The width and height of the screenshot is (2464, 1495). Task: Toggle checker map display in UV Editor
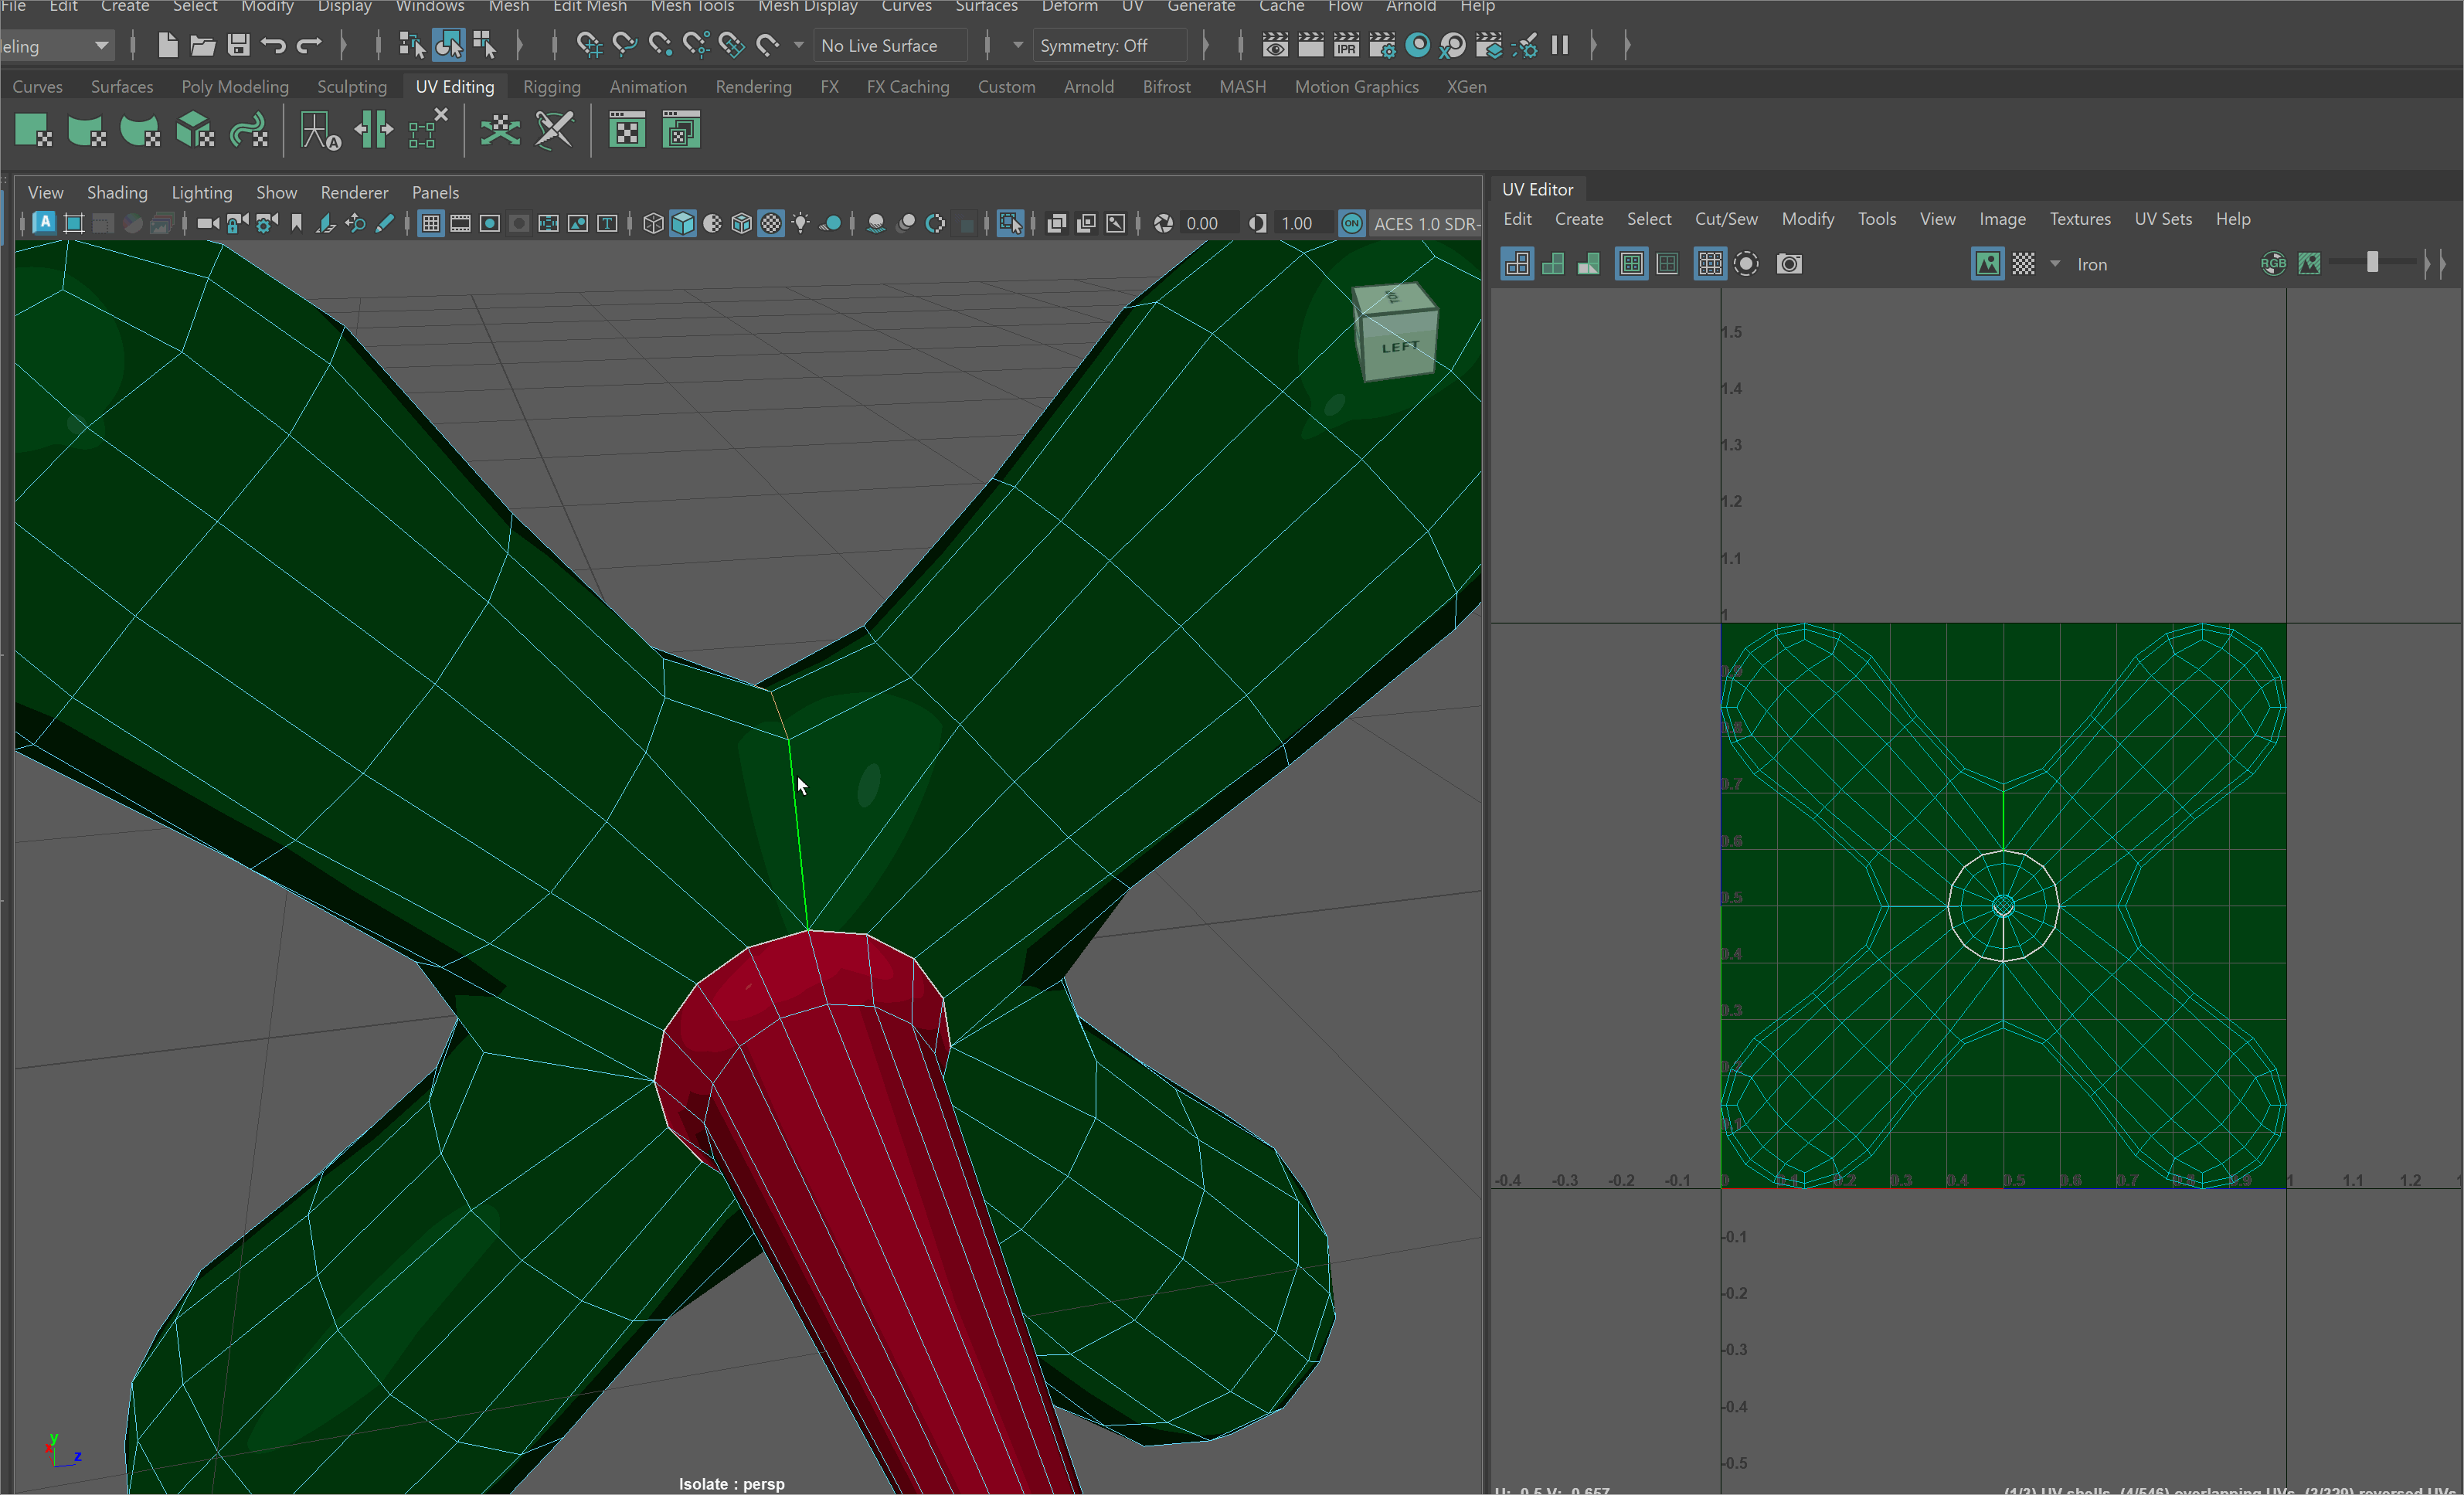click(x=2023, y=264)
